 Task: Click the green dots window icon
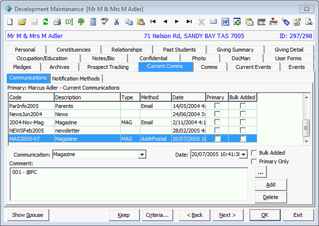pos(237,22)
